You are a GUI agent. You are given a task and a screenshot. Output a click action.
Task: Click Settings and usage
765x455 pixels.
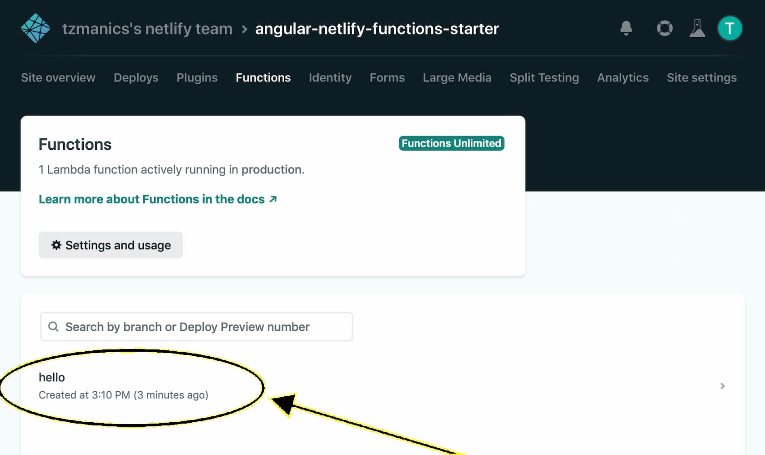click(x=111, y=245)
